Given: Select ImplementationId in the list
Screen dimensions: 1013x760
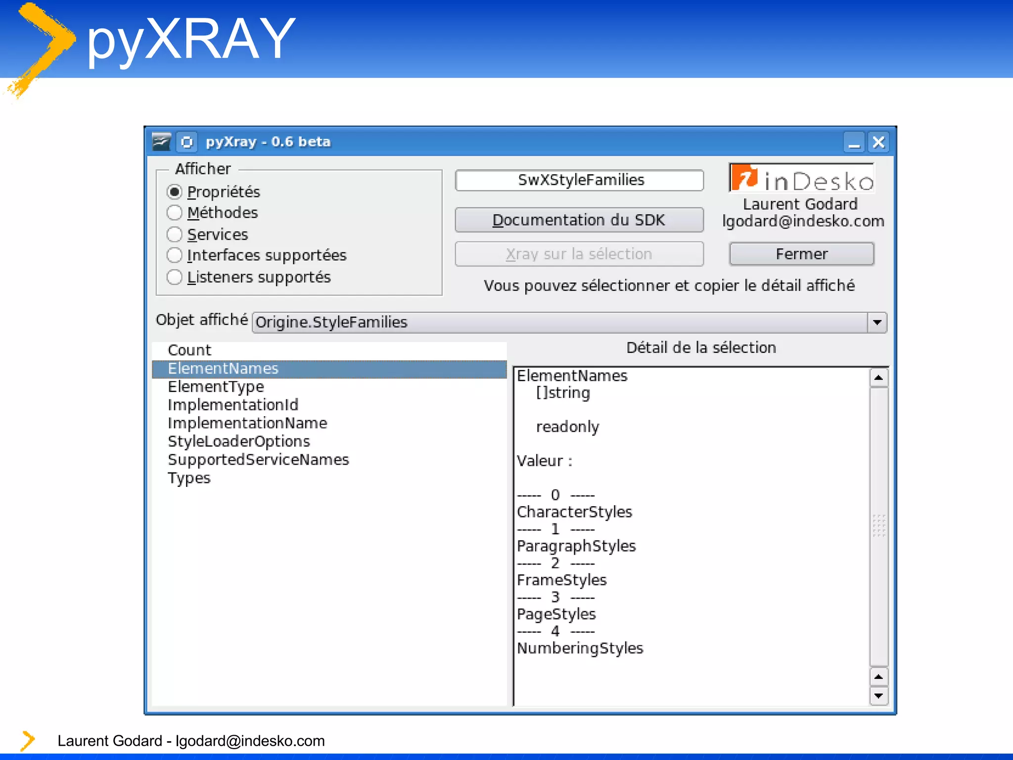Looking at the screenshot, I should click(x=329, y=405).
